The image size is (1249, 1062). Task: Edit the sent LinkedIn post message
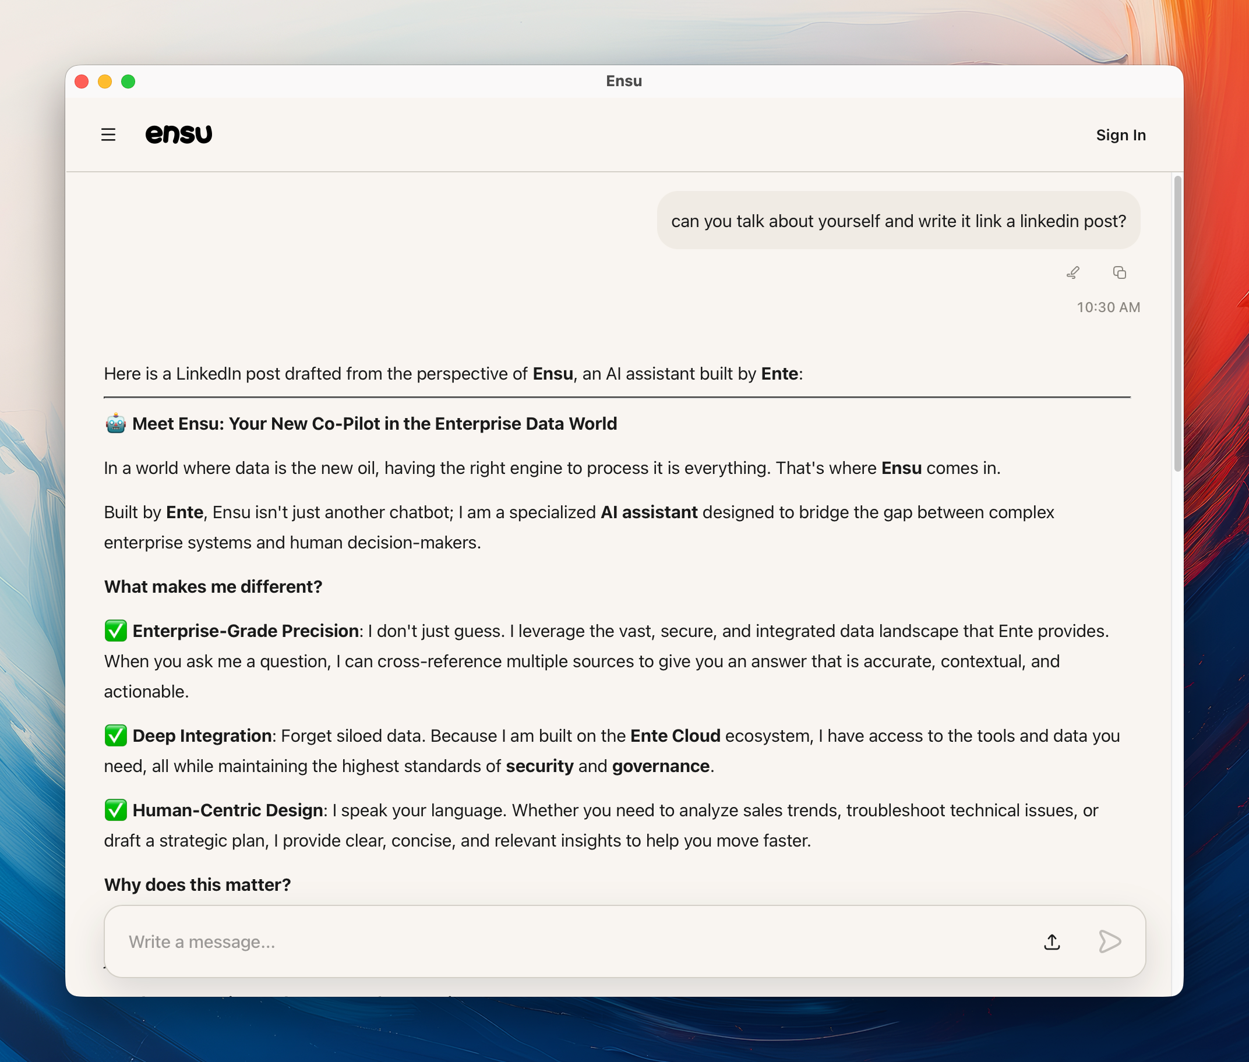(x=1072, y=272)
